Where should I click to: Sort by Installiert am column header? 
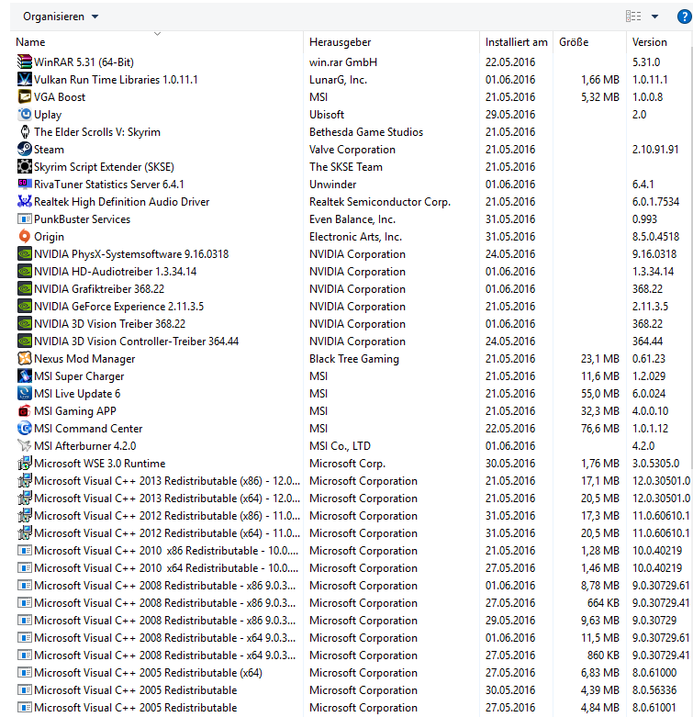point(516,42)
